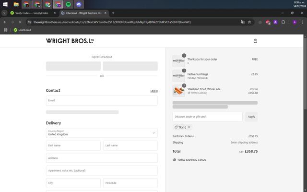Focus the Last name field
The image size is (307, 192).
[x=130, y=145]
